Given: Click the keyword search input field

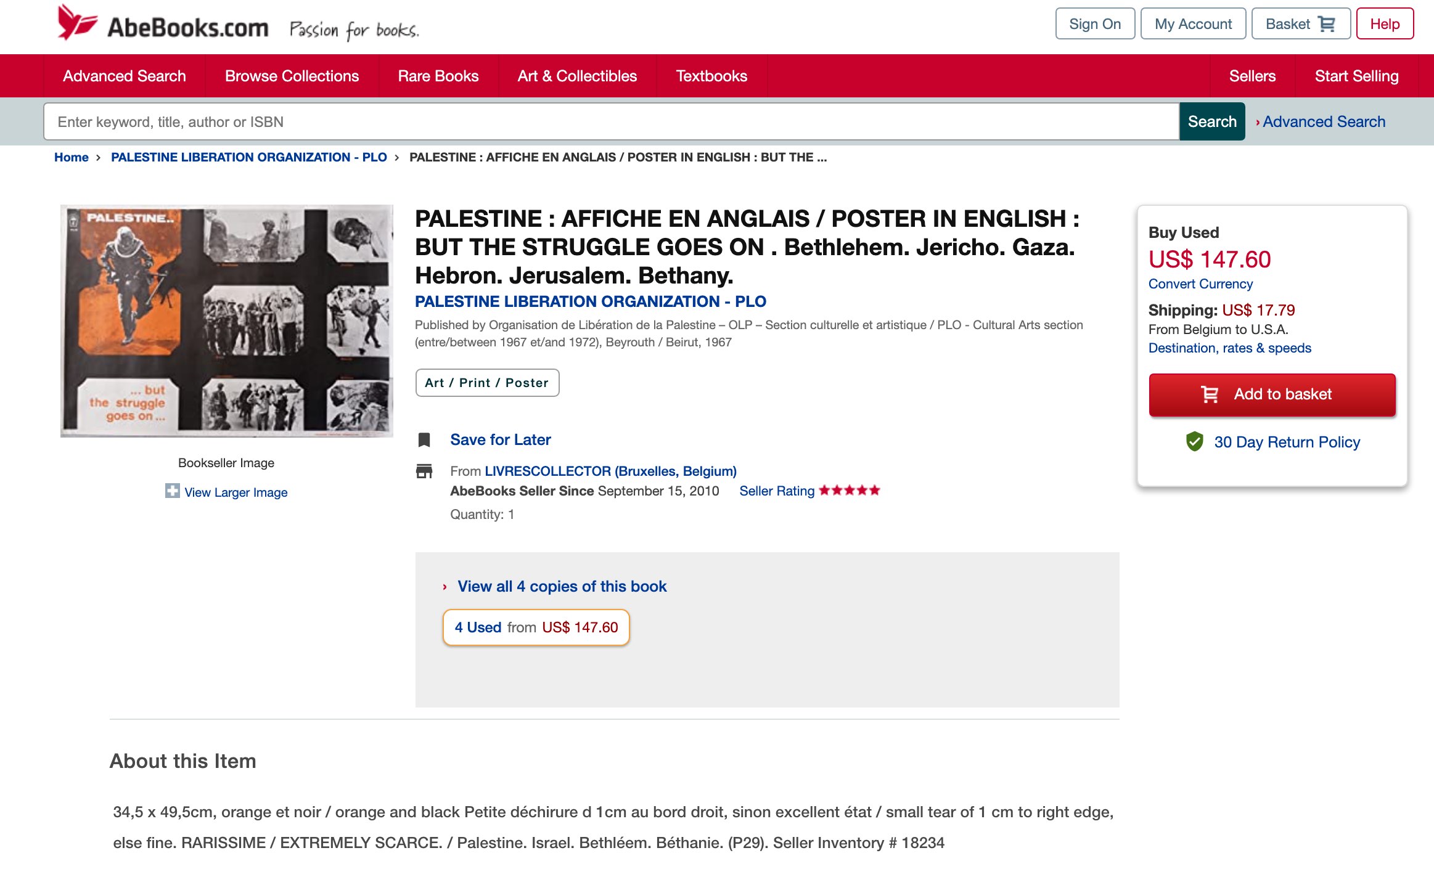Looking at the screenshot, I should click(611, 122).
